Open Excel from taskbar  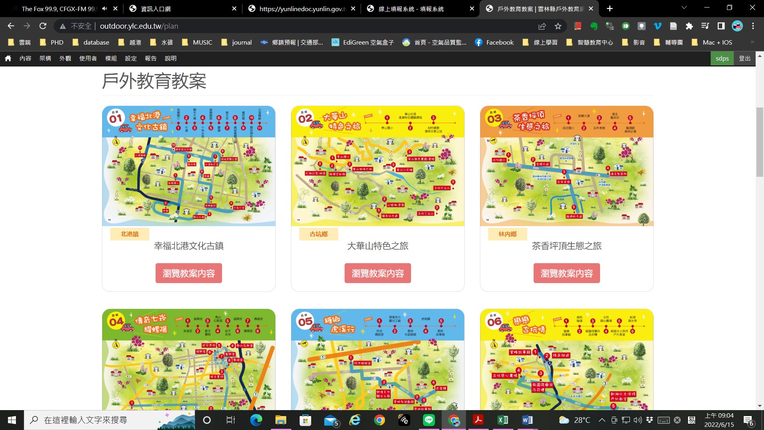pyautogui.click(x=503, y=420)
